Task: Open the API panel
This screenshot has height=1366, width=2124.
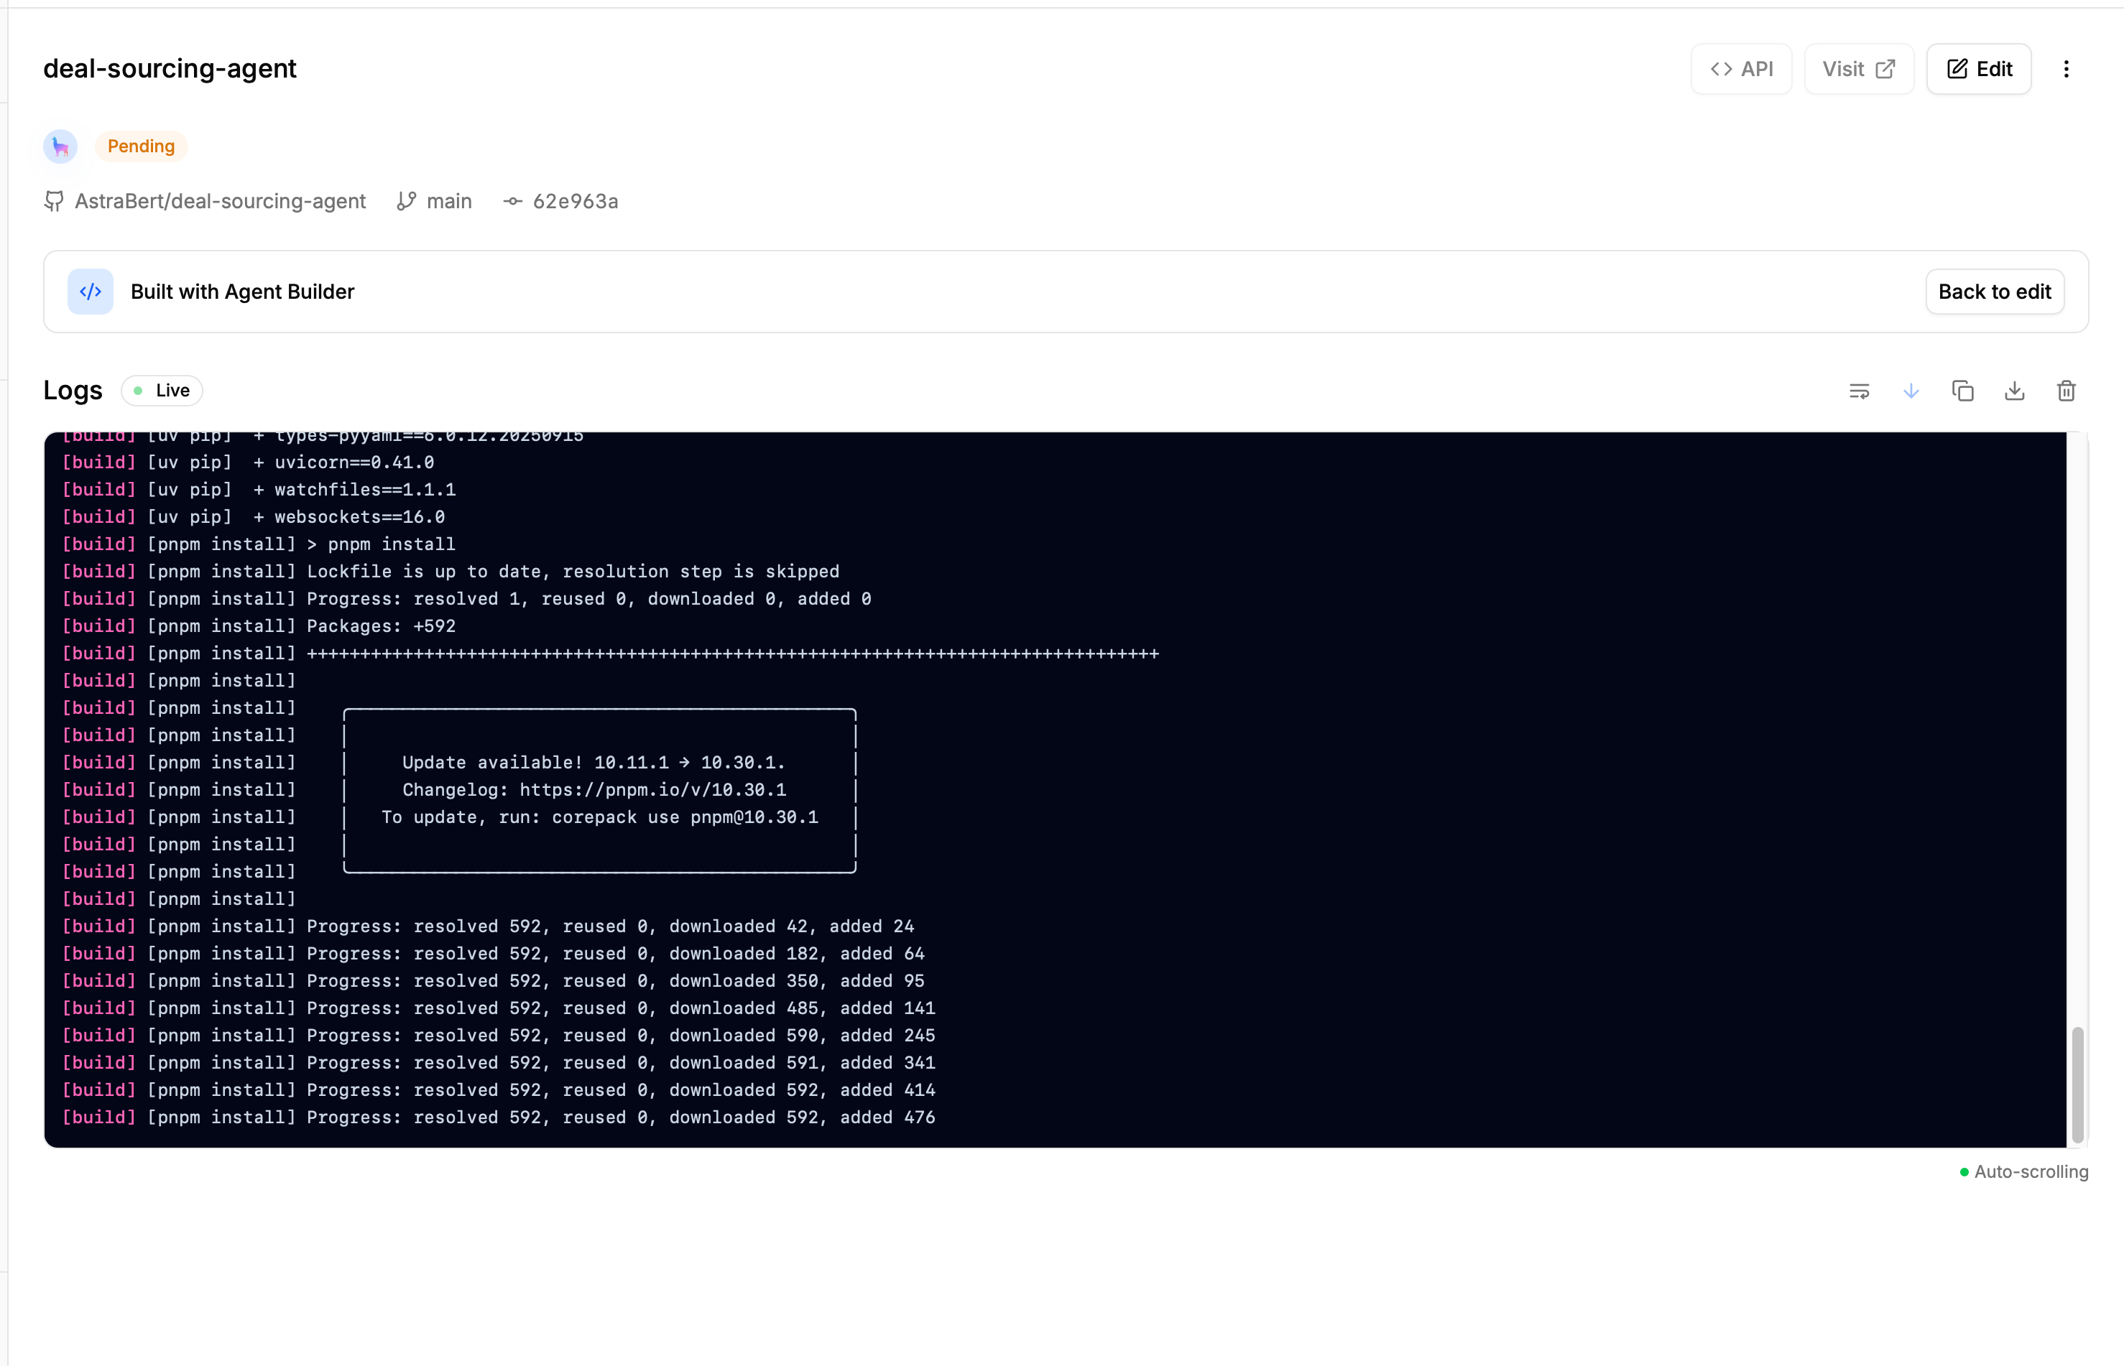Action: tap(1741, 69)
